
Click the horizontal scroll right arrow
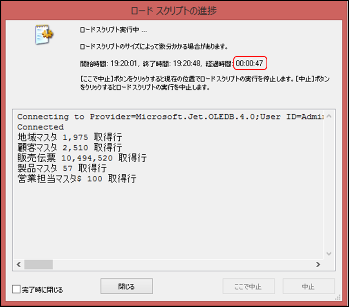318,265
